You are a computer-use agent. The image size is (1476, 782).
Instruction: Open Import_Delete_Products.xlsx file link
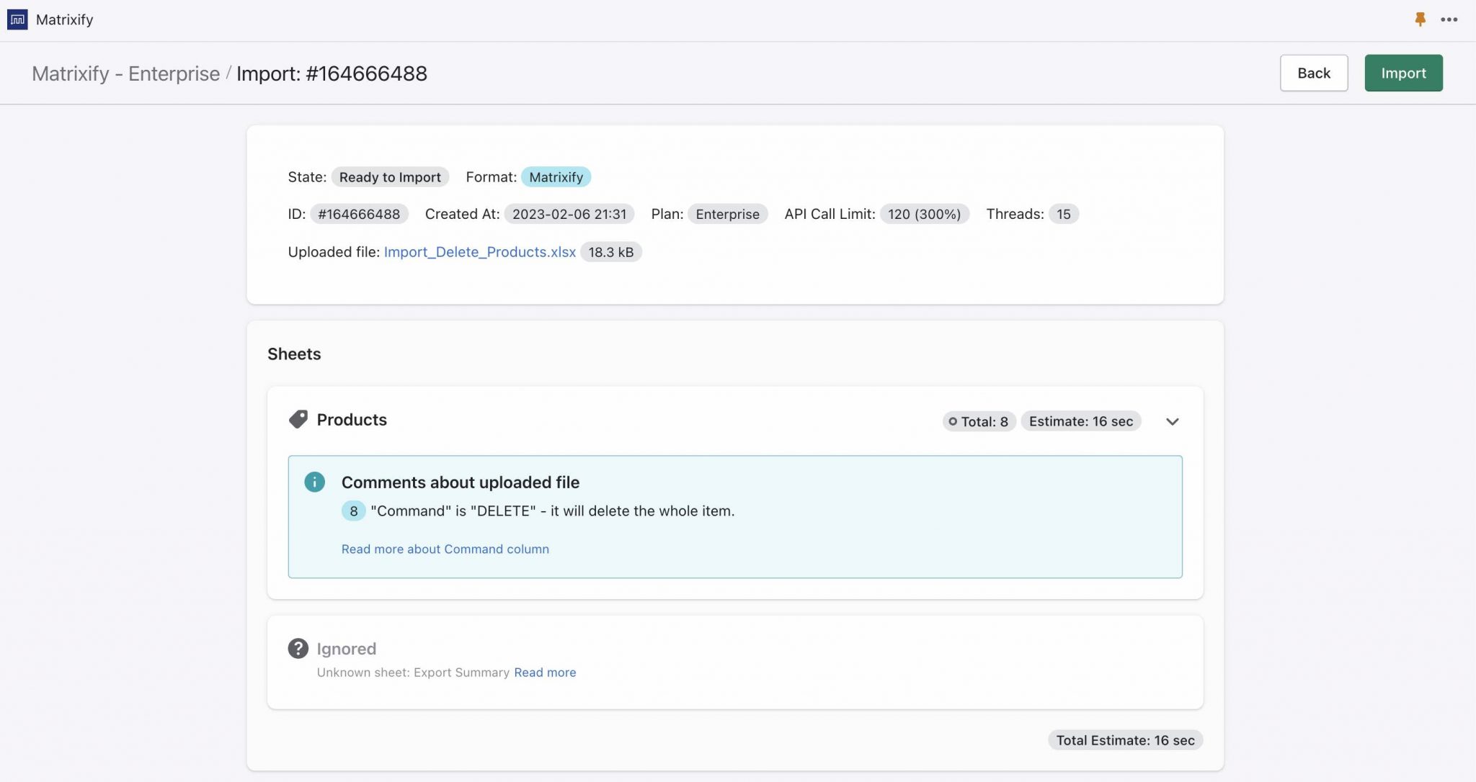(x=479, y=252)
